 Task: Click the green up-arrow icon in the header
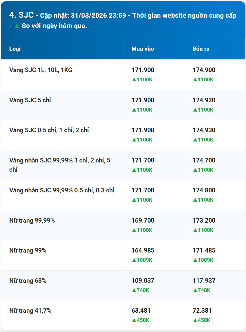17,26
